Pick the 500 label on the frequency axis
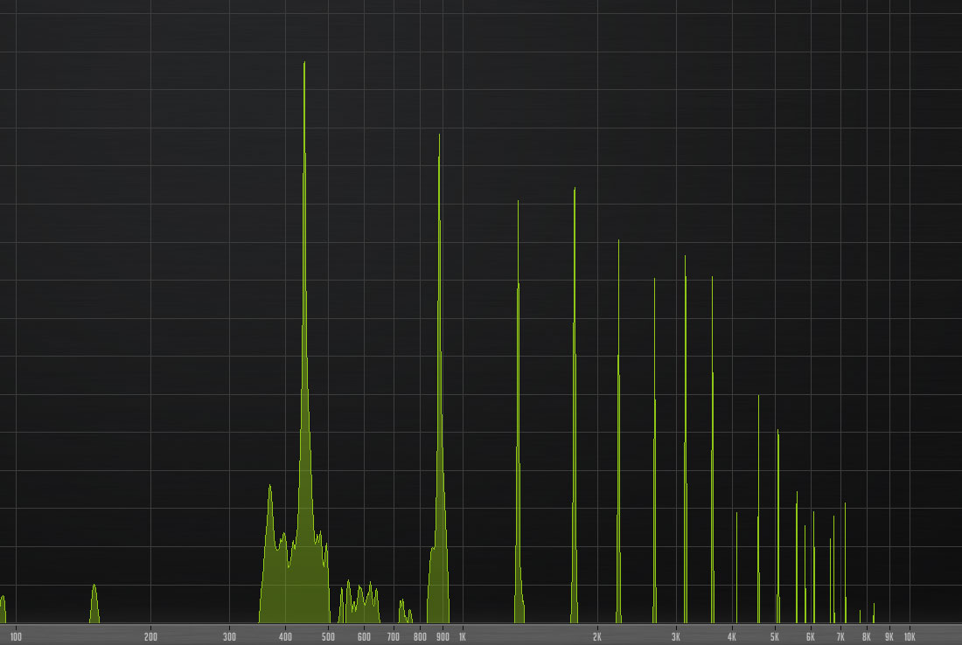Viewport: 962px width, 645px height. (x=328, y=637)
